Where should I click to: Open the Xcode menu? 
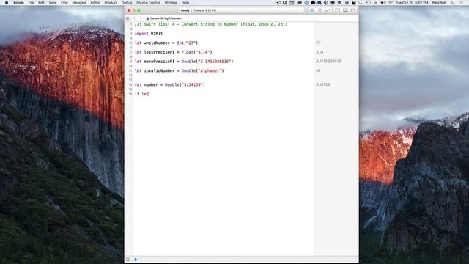point(18,3)
